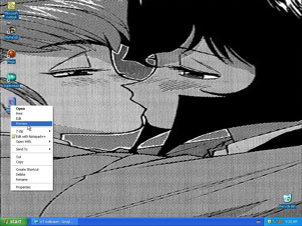Choose Delete from the context menu
Image resolution: width=302 pixels, height=226 pixels.
coord(32,175)
